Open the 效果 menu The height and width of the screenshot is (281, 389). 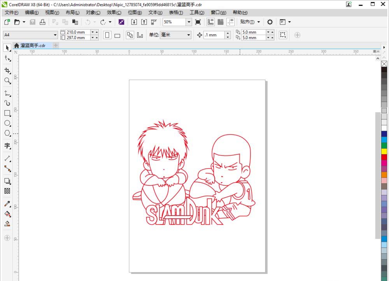pos(114,12)
